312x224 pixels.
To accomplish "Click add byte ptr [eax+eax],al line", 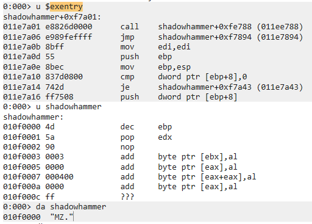I will (x=130, y=177).
